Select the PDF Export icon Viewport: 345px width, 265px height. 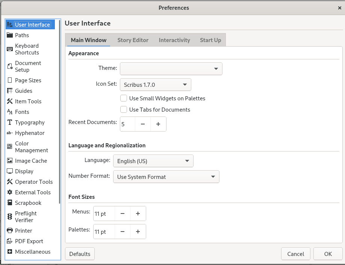[10, 241]
